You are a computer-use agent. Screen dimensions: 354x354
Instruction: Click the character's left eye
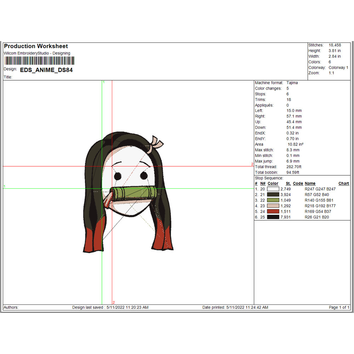[x=117, y=175]
